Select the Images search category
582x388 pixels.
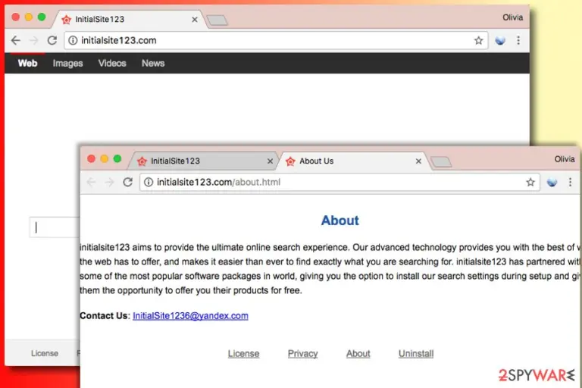67,64
